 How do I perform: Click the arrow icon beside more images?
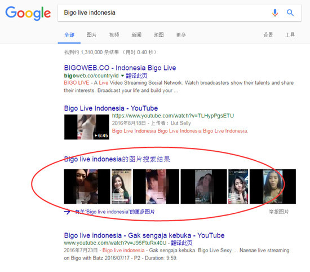tap(67, 212)
